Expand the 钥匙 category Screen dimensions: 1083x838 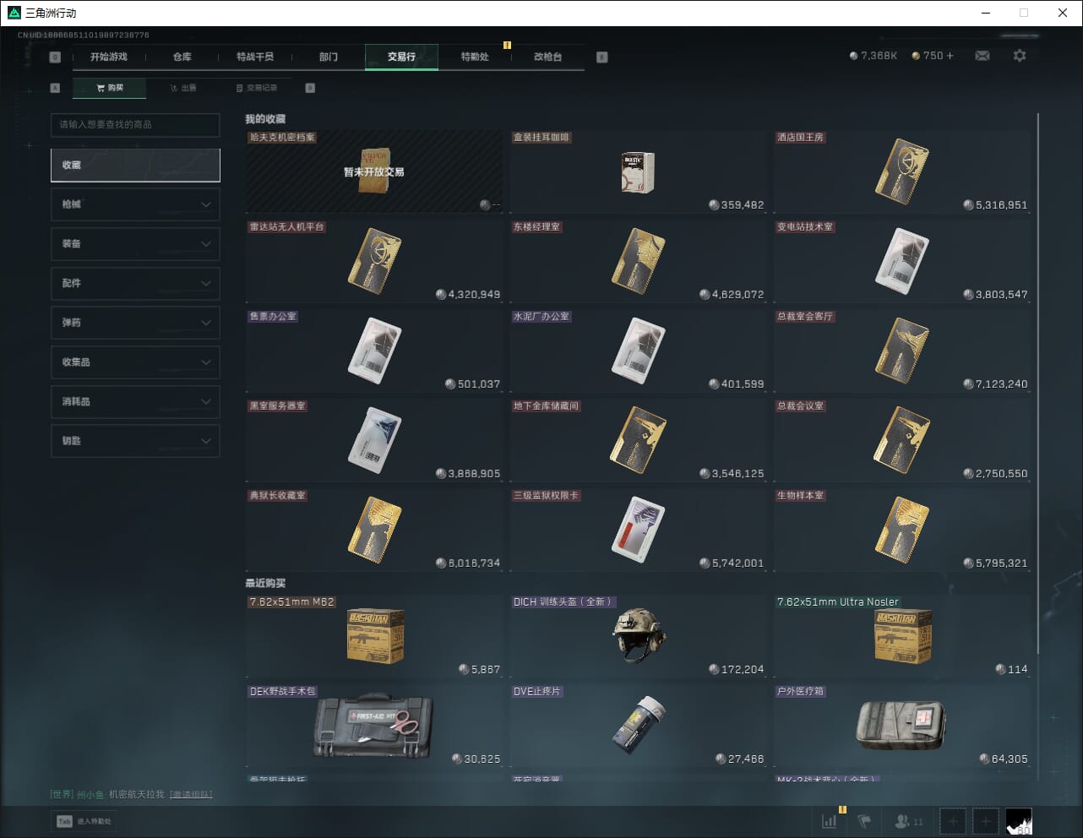pyautogui.click(x=135, y=441)
